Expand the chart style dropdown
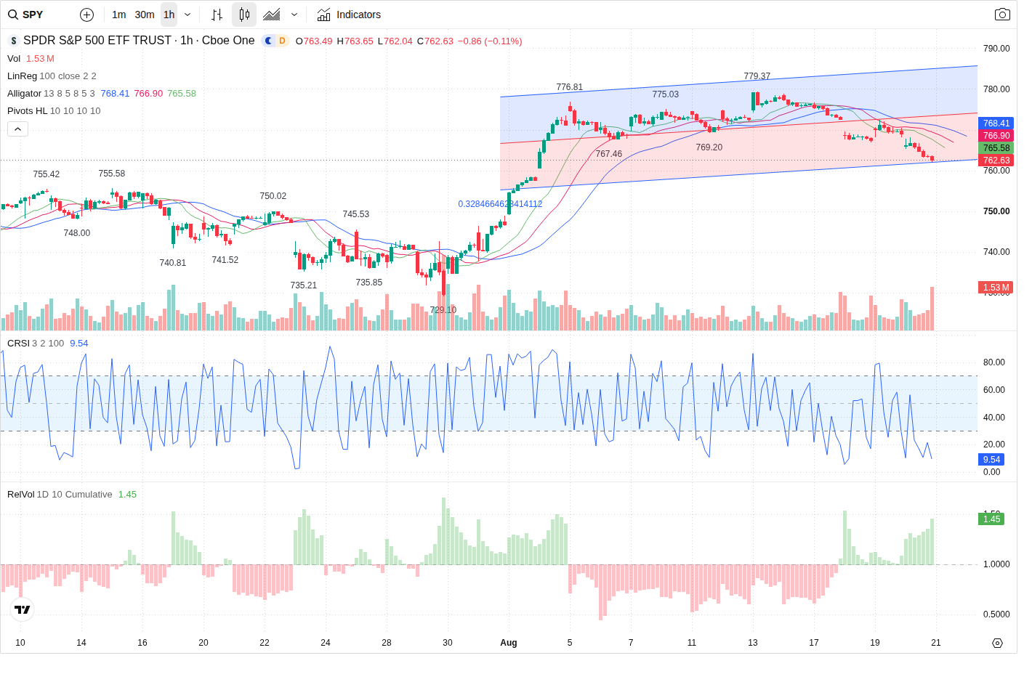Screen dimensions: 1032x690 [x=294, y=15]
